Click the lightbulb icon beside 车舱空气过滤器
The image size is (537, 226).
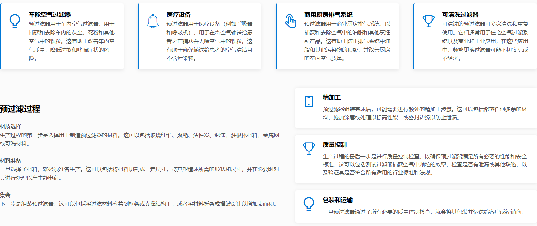(x=15, y=21)
